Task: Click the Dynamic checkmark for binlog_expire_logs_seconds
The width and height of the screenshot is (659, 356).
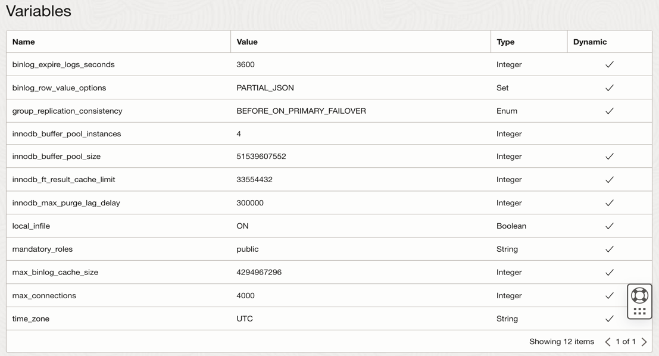Action: pos(609,64)
